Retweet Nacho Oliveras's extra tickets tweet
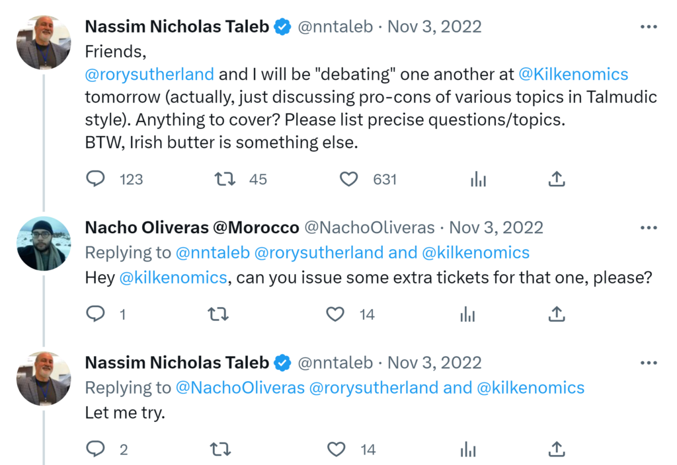 pyautogui.click(x=218, y=314)
